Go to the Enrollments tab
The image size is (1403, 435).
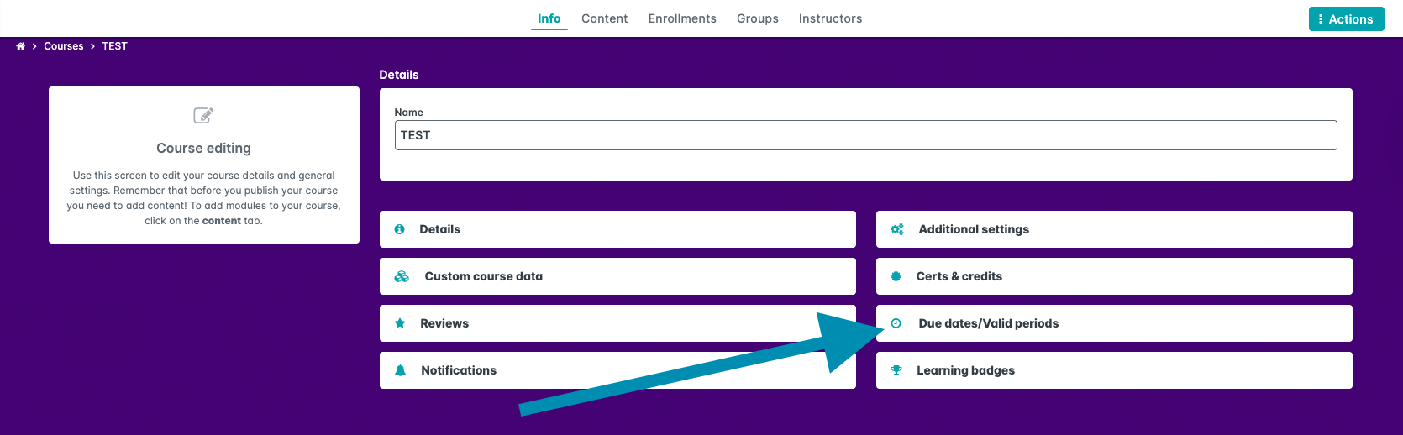coord(682,18)
